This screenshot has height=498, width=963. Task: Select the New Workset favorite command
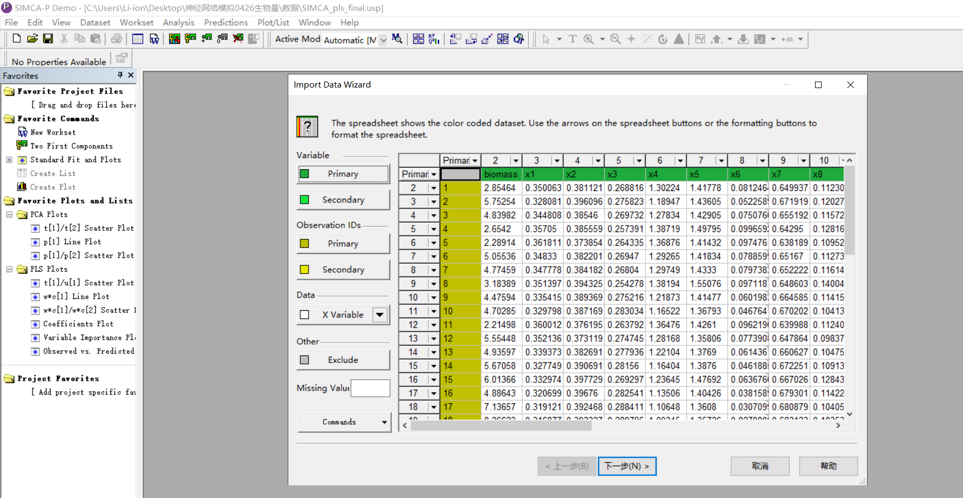pyautogui.click(x=53, y=132)
